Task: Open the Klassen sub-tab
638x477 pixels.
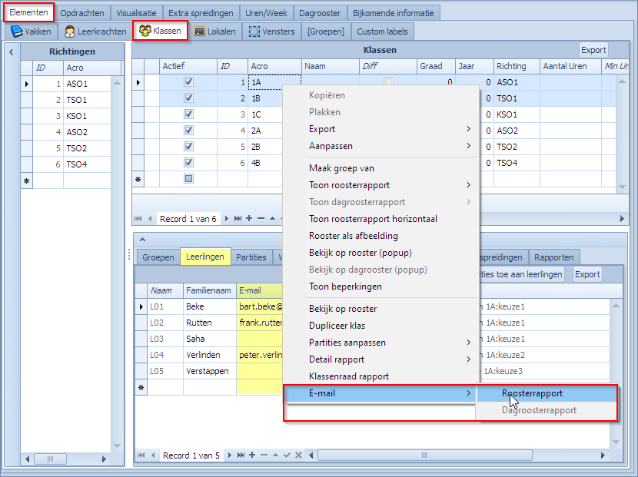Action: point(161,31)
